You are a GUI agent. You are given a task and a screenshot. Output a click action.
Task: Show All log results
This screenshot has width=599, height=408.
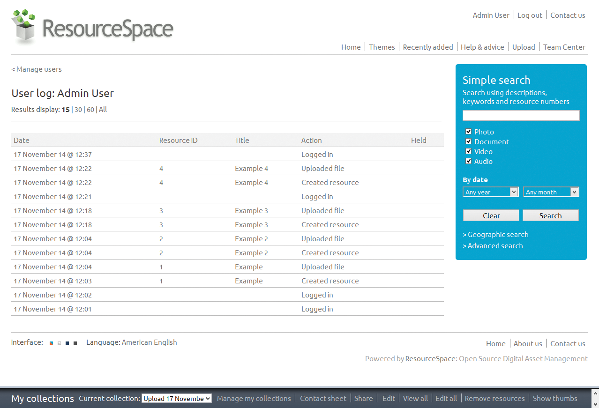[103, 109]
